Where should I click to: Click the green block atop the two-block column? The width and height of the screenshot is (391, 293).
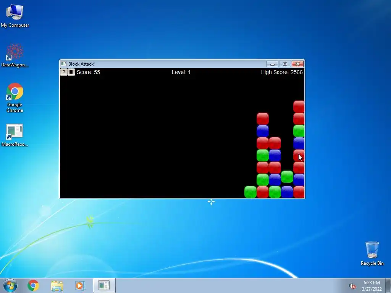tap(287, 177)
